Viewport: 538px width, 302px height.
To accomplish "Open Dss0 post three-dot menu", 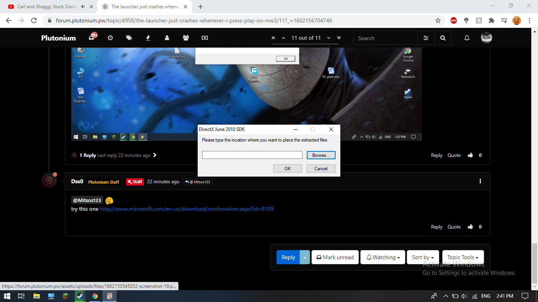I will 480,181.
